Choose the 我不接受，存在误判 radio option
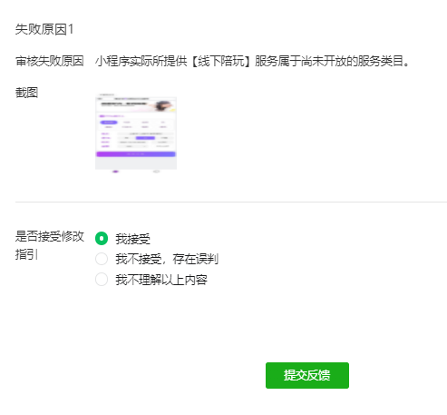Image resolution: width=447 pixels, height=415 pixels. click(x=102, y=259)
